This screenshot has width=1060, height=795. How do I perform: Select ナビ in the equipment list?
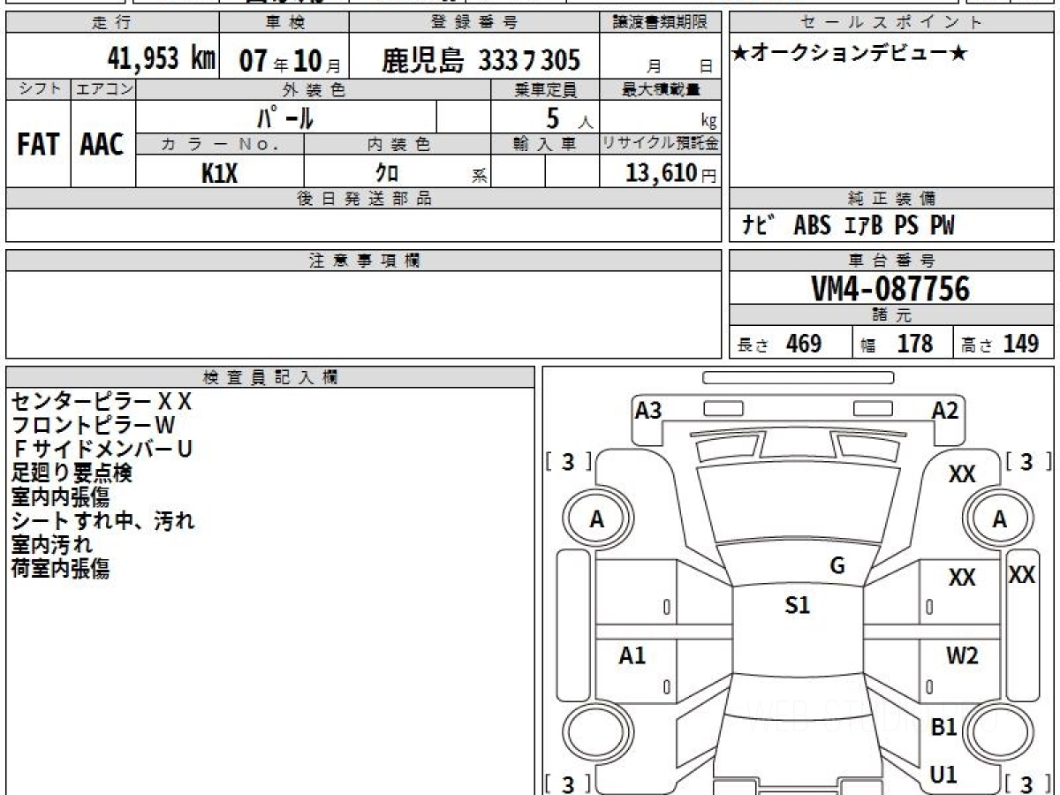(759, 225)
